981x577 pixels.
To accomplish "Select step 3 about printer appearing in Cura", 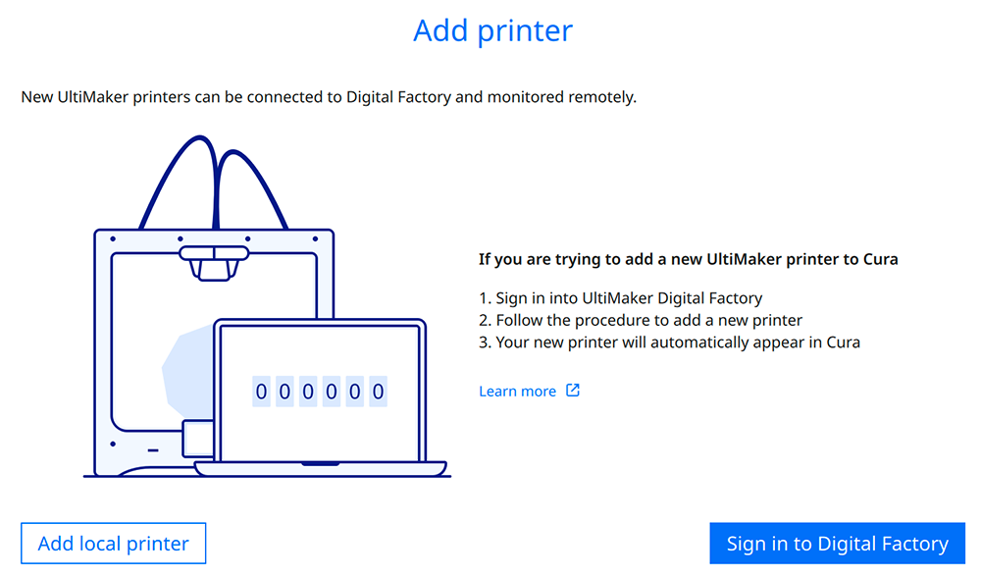I will click(x=669, y=342).
